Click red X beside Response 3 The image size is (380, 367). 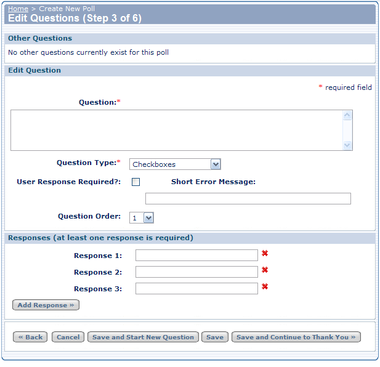265,286
